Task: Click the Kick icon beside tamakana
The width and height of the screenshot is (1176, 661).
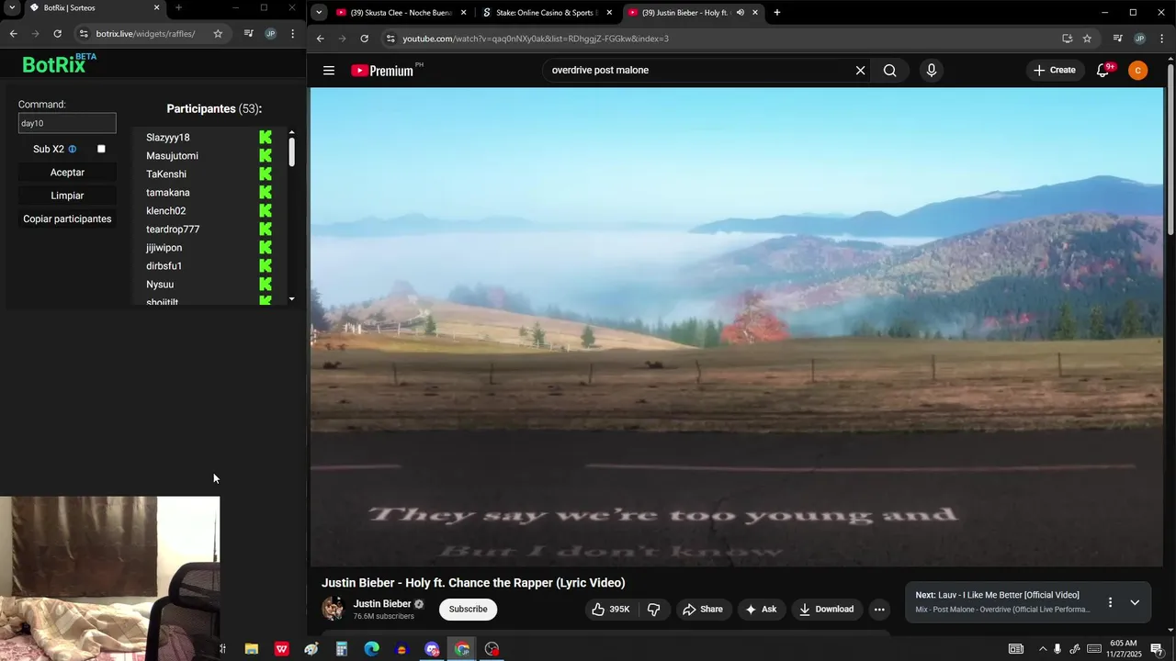Action: click(x=266, y=193)
